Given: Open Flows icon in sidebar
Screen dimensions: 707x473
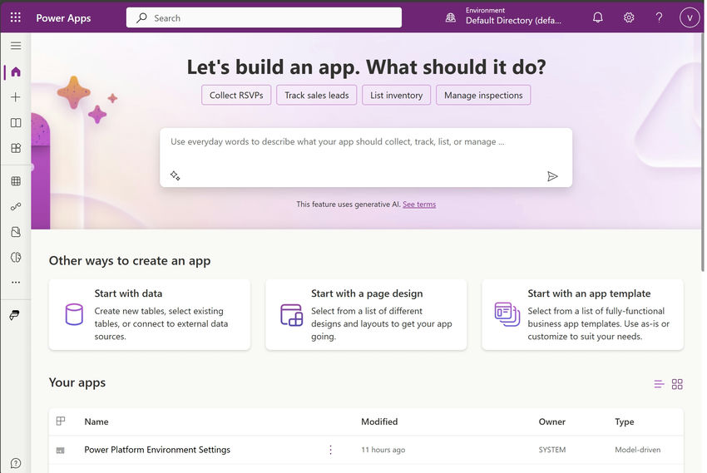Looking at the screenshot, I should tap(16, 207).
